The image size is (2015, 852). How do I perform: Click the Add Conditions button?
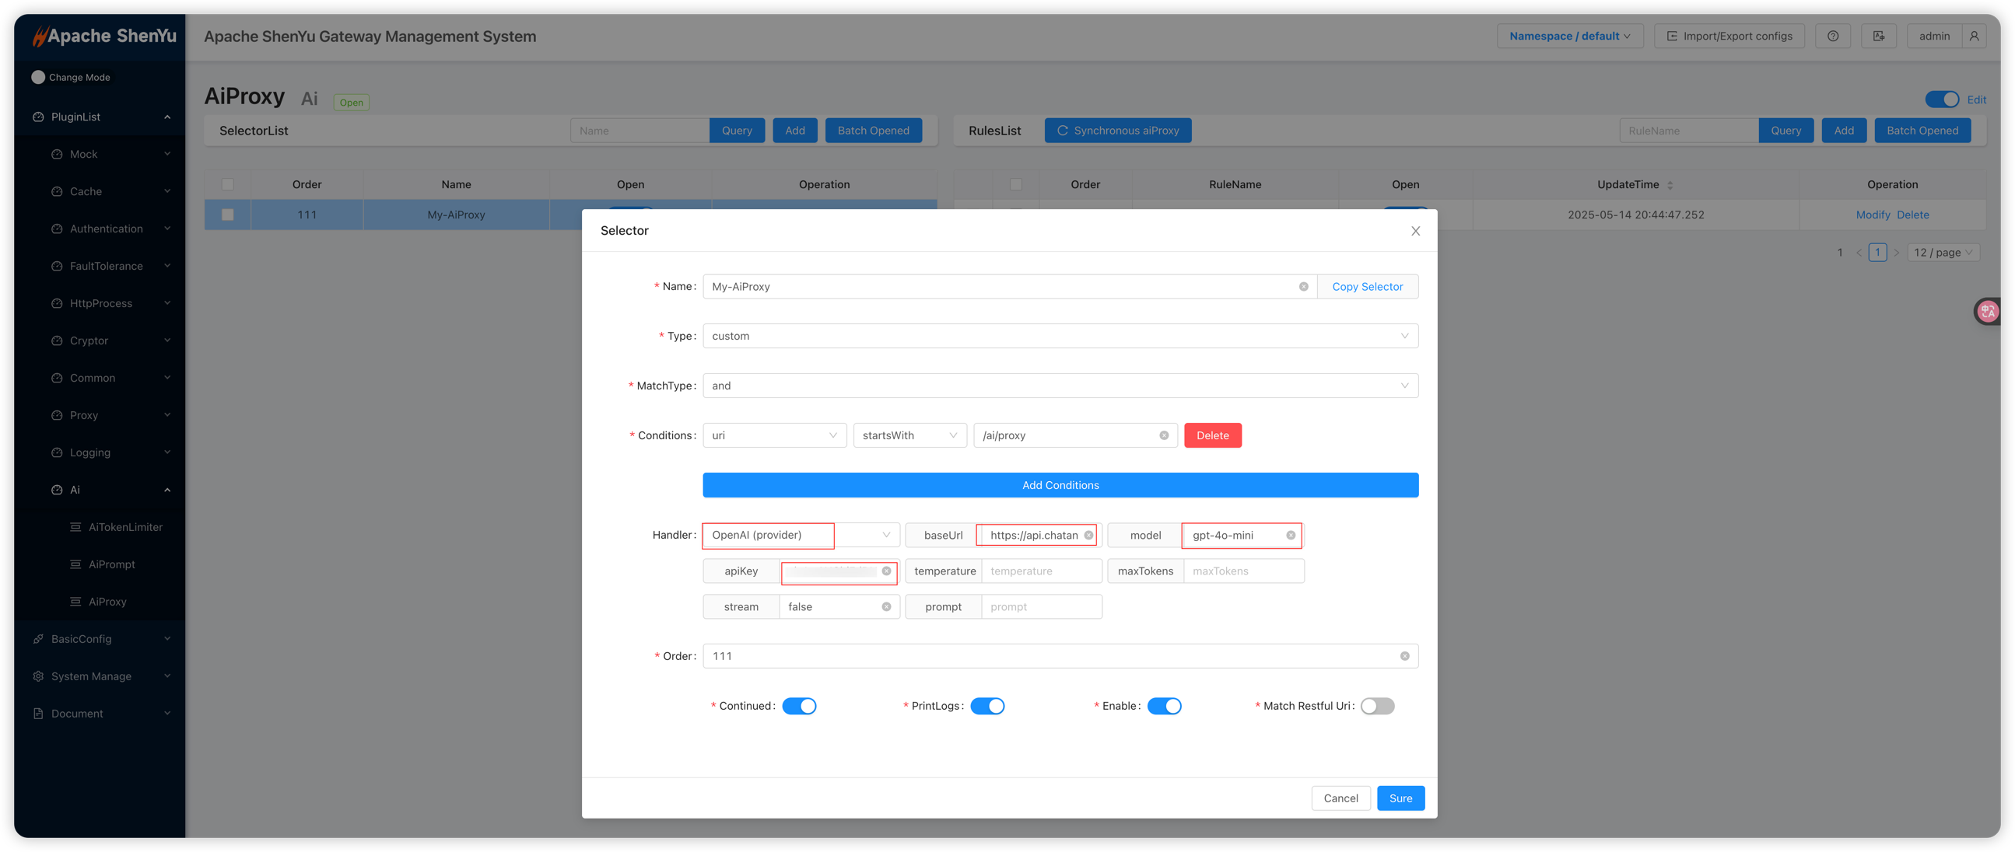(x=1060, y=485)
